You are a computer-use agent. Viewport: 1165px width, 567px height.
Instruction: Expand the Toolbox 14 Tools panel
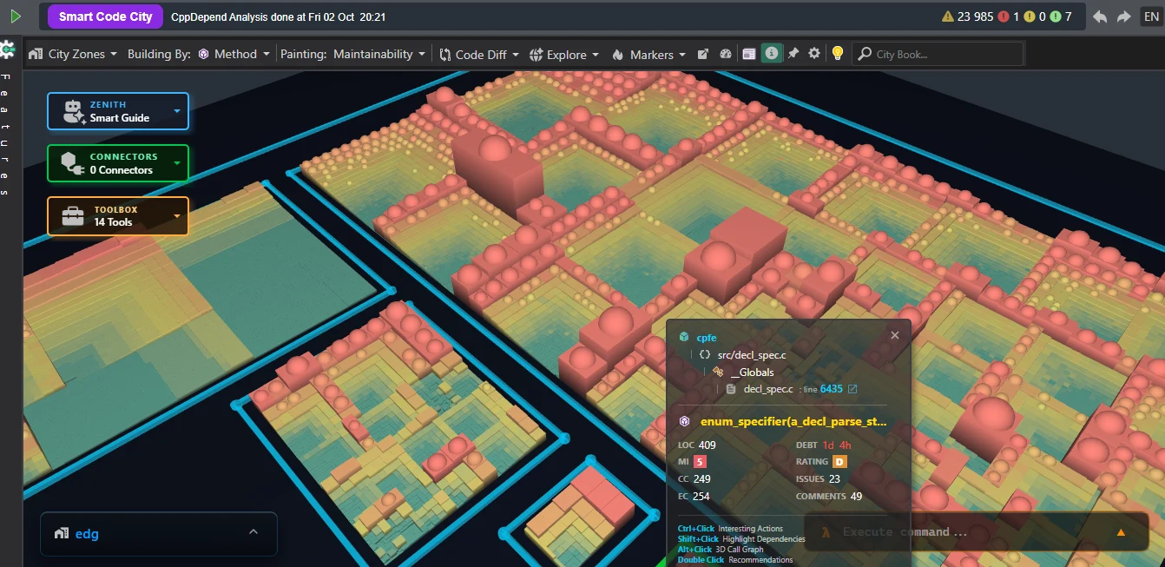pyautogui.click(x=118, y=216)
